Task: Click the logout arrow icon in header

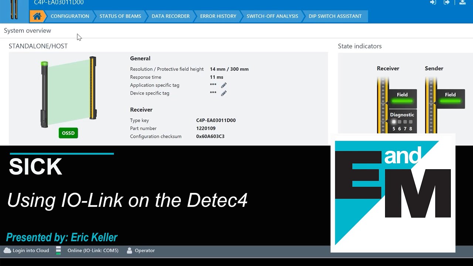Action: (x=447, y=2)
